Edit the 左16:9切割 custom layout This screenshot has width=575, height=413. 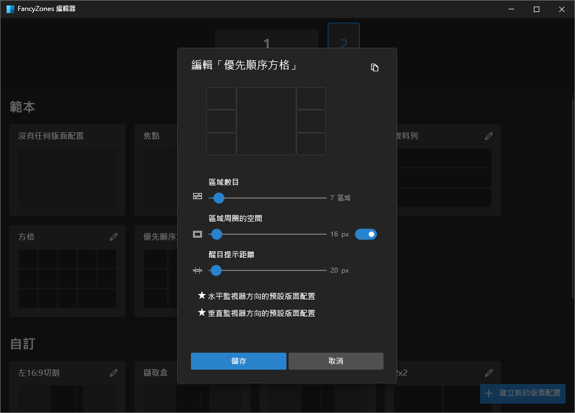[x=114, y=372]
